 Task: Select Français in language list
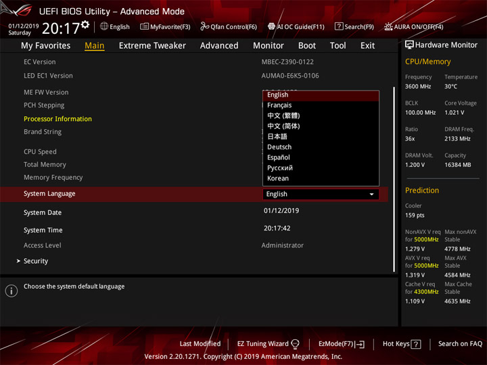coord(321,105)
